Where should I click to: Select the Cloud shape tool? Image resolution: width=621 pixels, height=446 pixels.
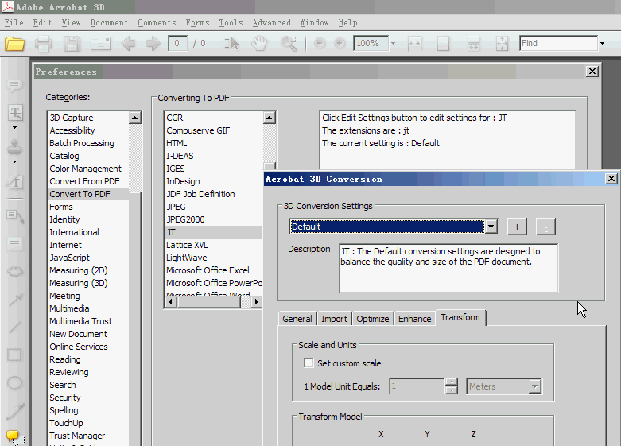tap(15, 272)
